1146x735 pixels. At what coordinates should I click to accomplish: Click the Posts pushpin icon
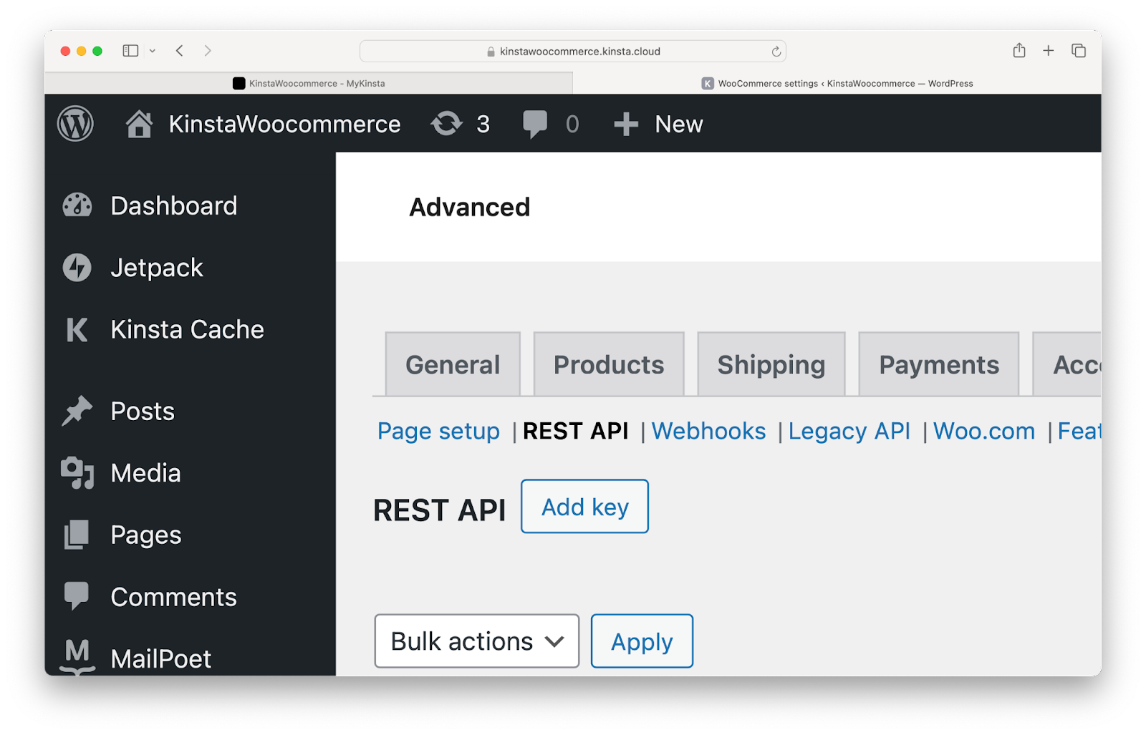point(77,412)
